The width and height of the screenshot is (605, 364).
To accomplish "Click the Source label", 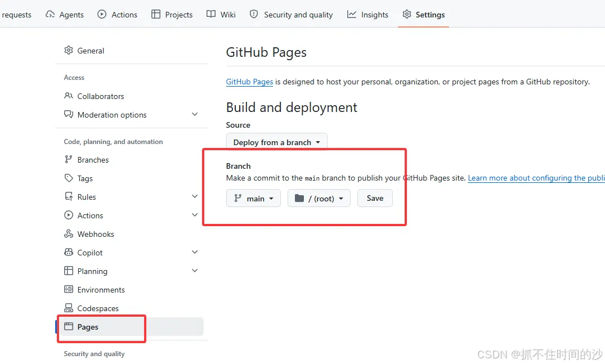I will point(238,125).
